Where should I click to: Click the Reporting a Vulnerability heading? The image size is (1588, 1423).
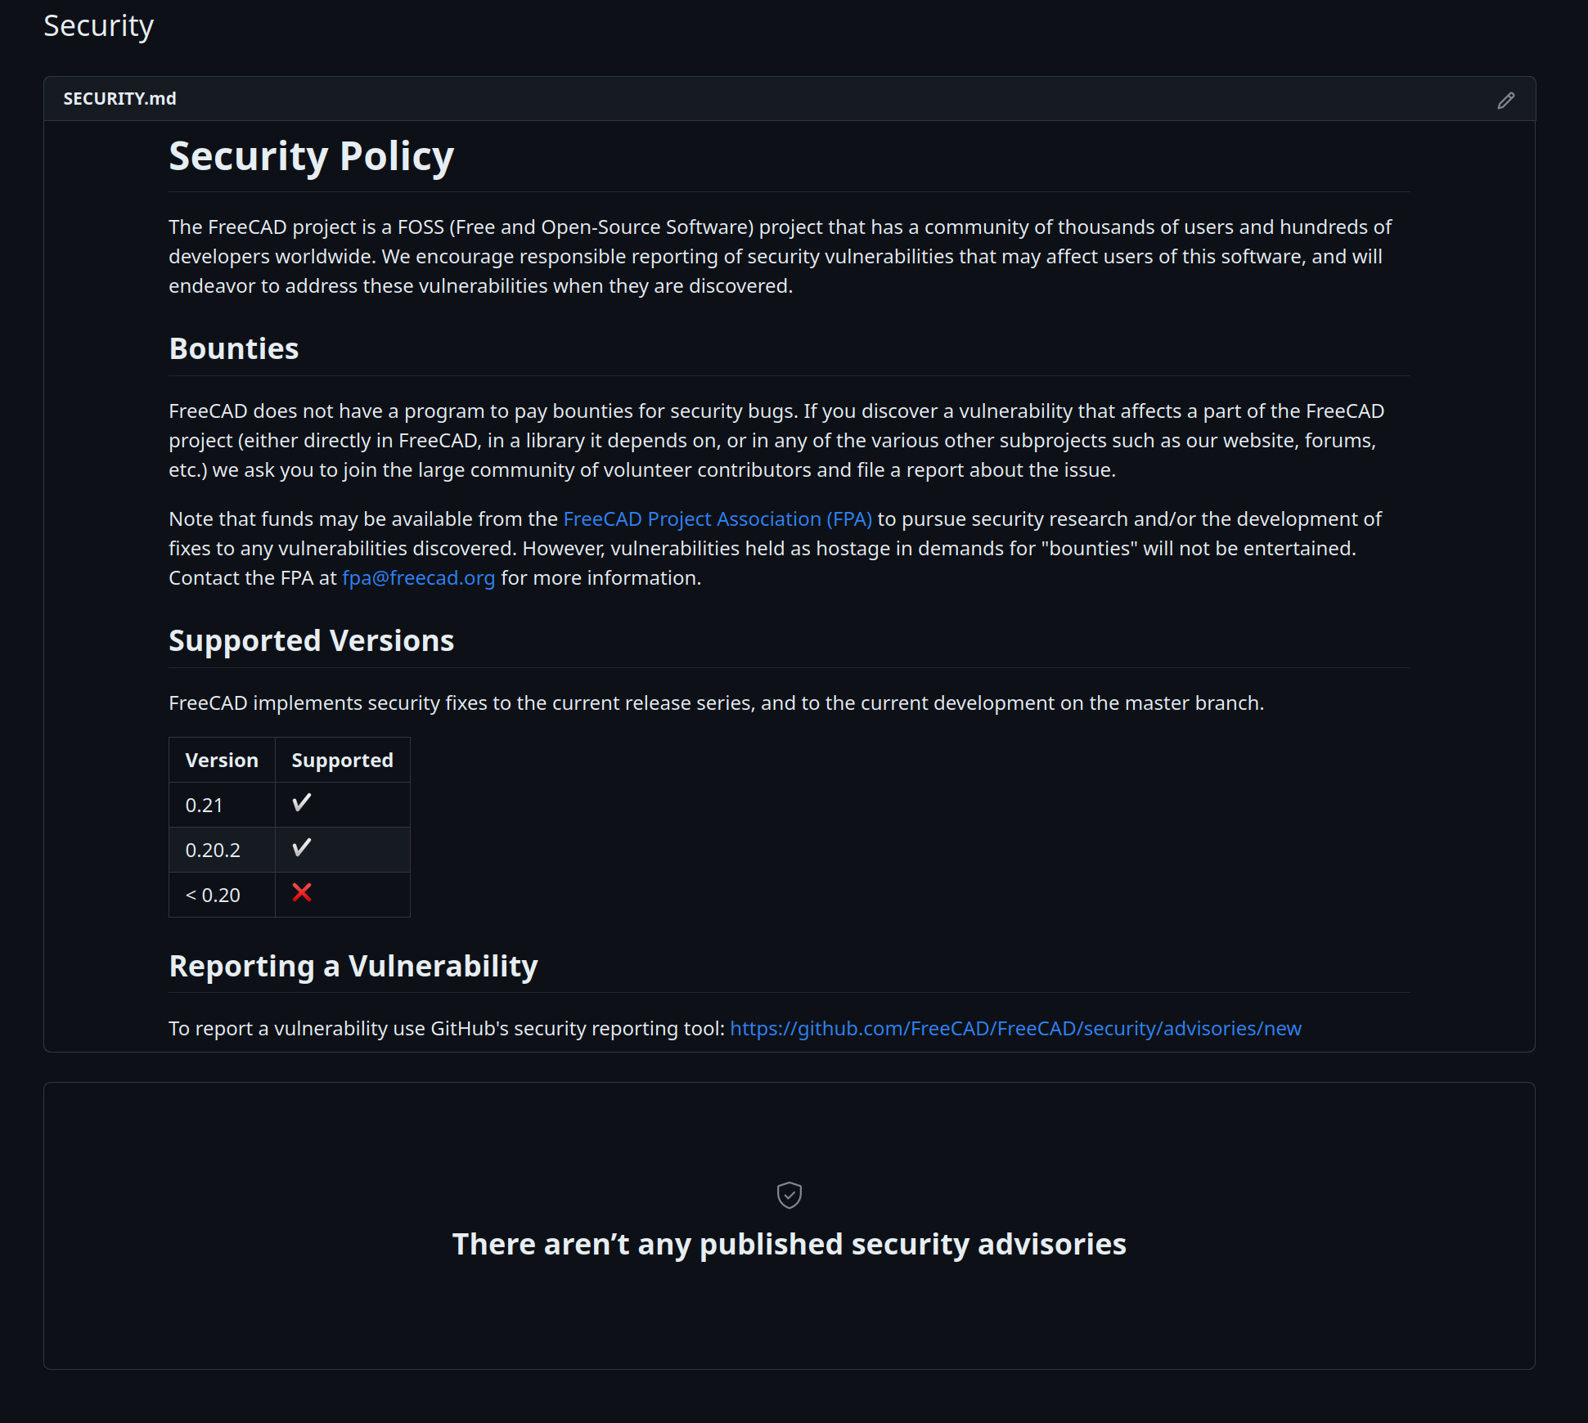click(x=353, y=966)
